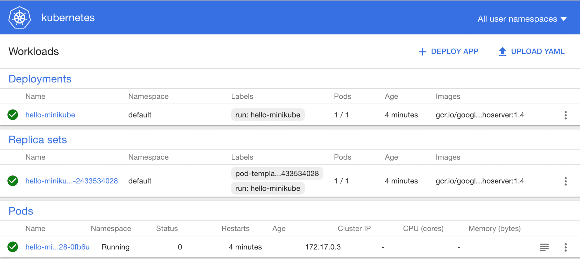Click green status check icon for replica set row

click(x=13, y=181)
